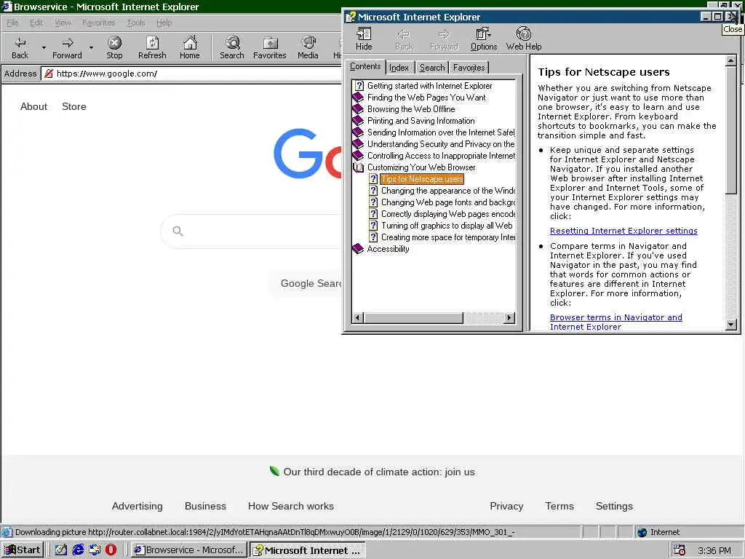Open the Help menu in menu bar
The height and width of the screenshot is (559, 745).
point(164,23)
